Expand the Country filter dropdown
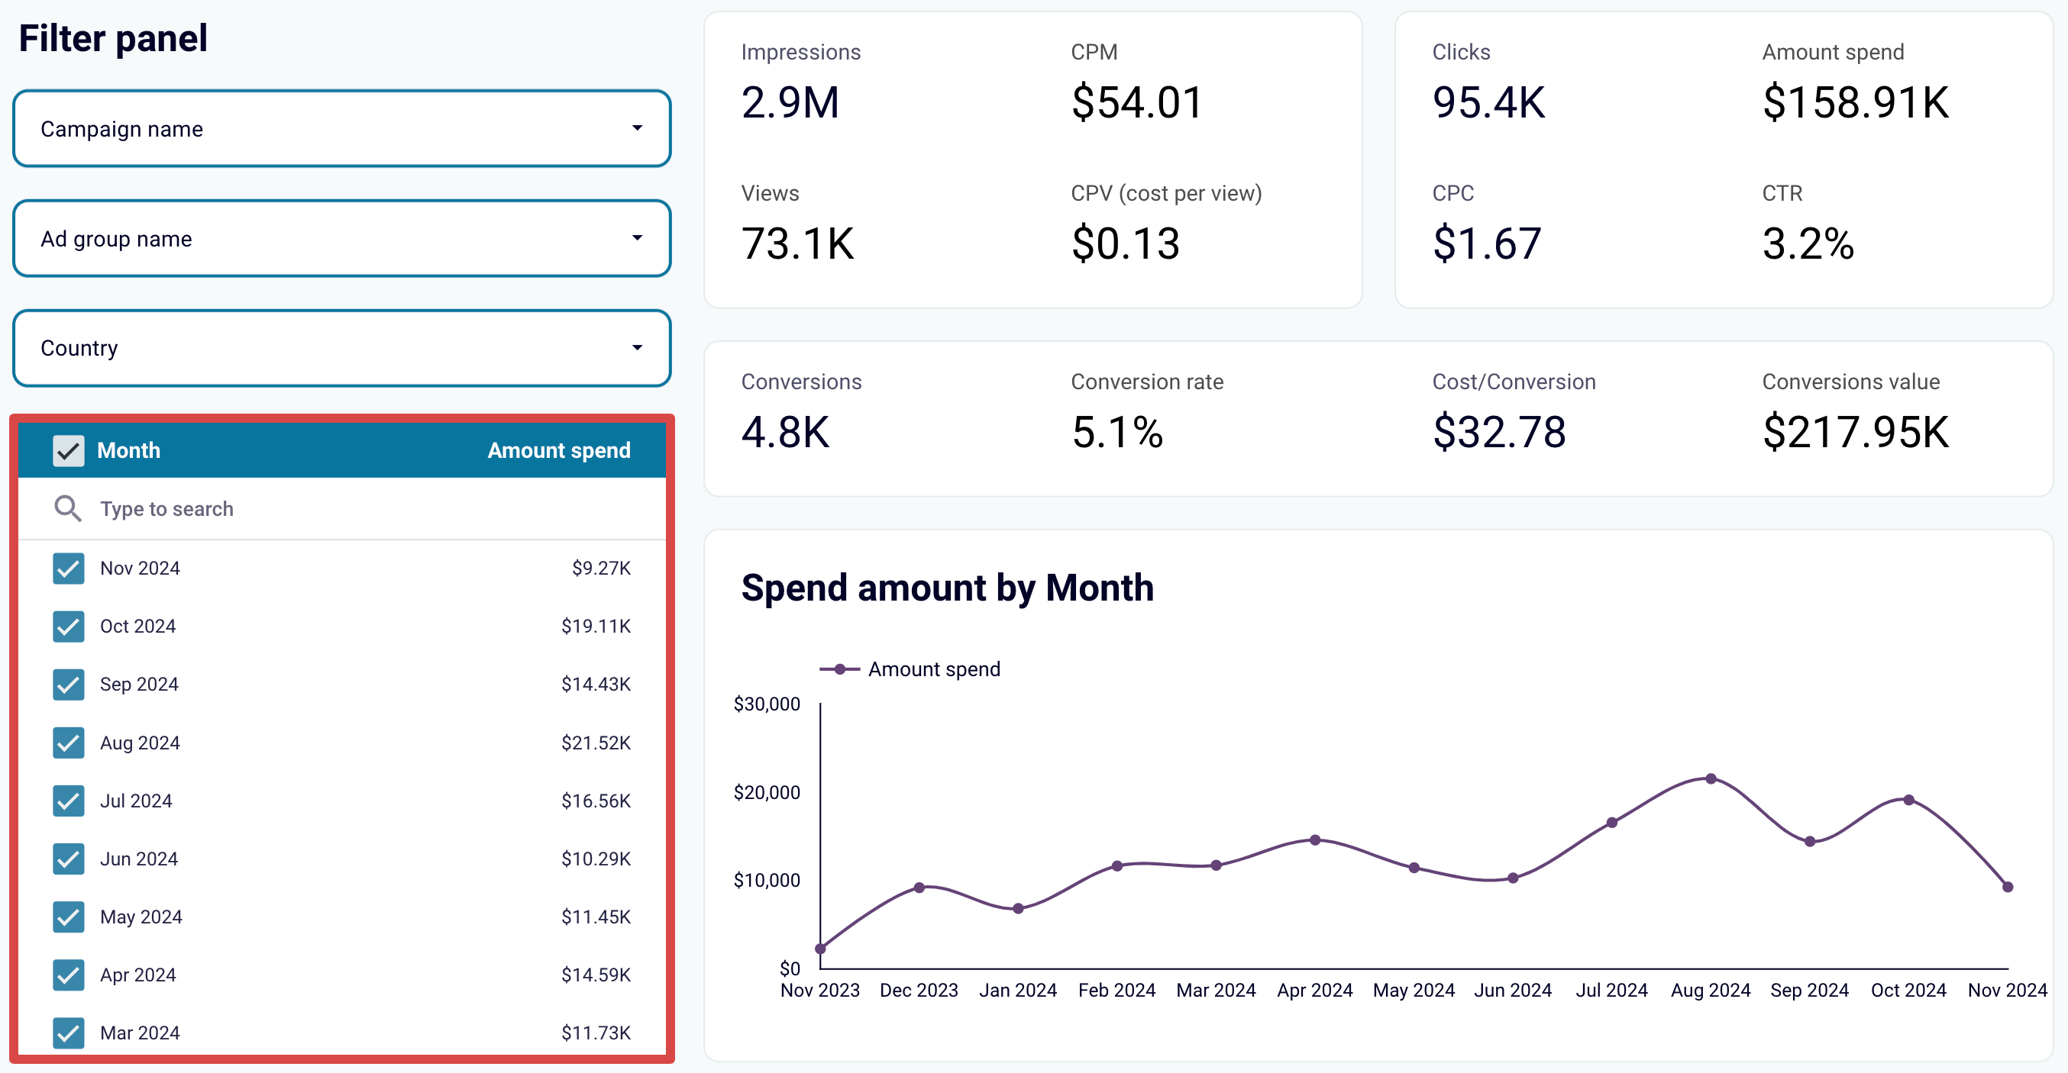This screenshot has width=2068, height=1073. coord(342,348)
